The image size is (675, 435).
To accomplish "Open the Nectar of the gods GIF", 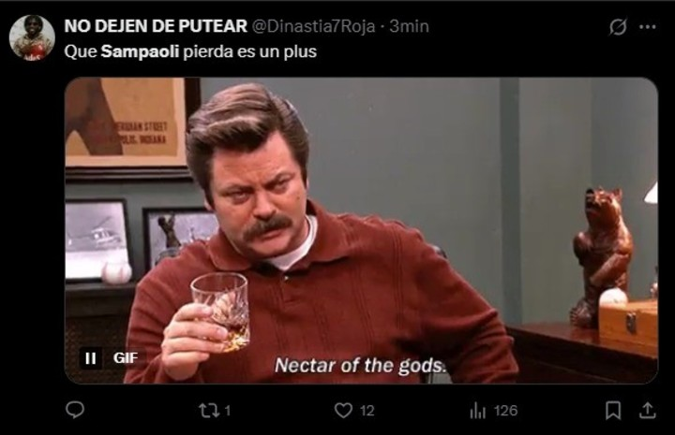I will [361, 230].
